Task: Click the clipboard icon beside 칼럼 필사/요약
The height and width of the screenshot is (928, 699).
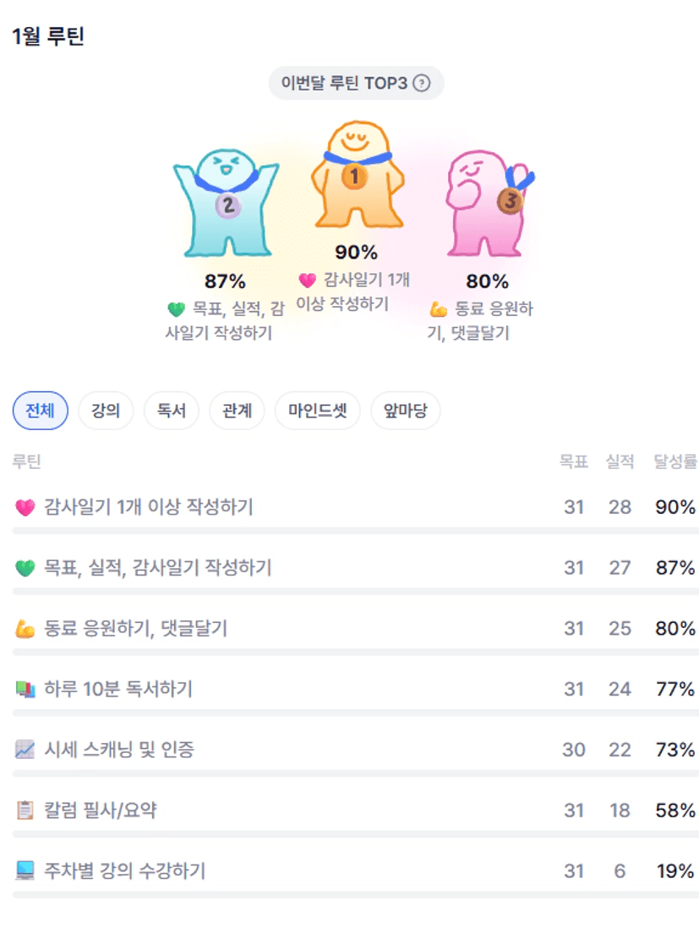Action: pos(25,811)
